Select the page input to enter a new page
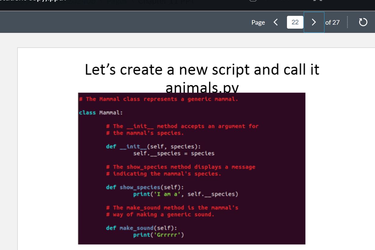 pos(294,22)
